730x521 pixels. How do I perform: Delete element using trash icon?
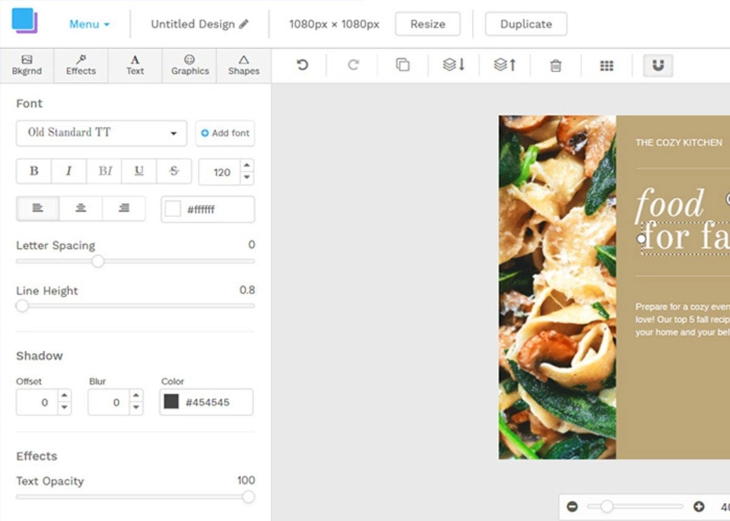[555, 66]
